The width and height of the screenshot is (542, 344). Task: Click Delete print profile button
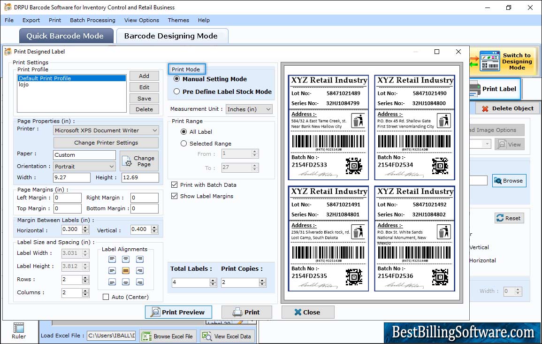[x=144, y=109]
